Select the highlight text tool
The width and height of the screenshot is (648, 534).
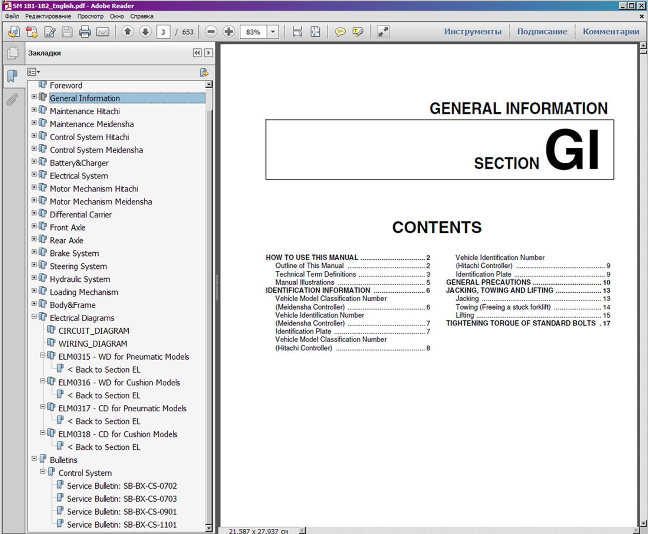[x=358, y=32]
